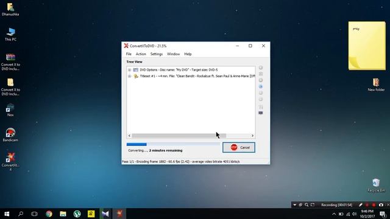
Task: Open the Windows Start menu
Action: click(x=7, y=214)
